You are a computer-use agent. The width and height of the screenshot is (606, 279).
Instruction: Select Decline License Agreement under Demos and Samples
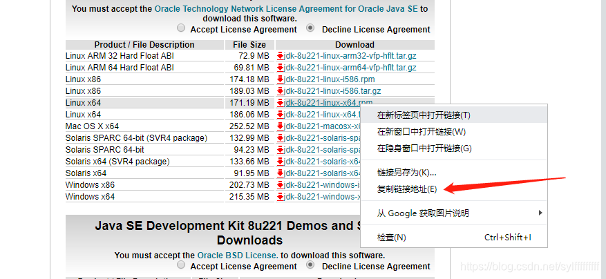(310, 265)
